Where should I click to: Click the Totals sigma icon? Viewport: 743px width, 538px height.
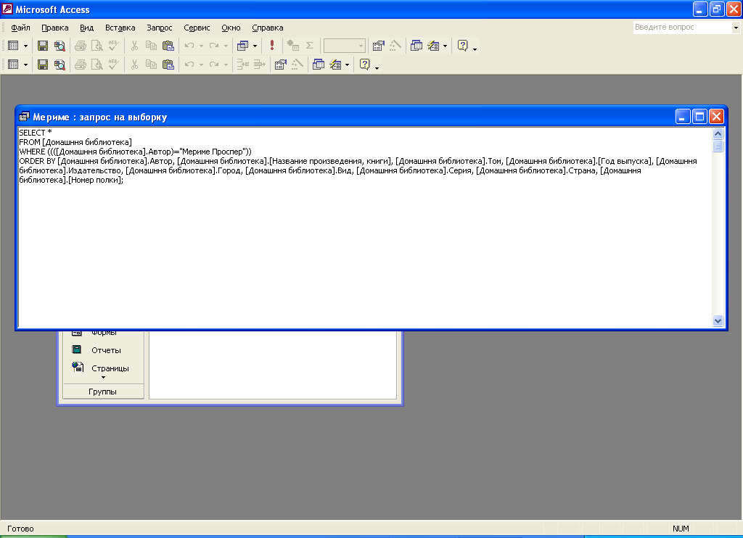coord(309,46)
